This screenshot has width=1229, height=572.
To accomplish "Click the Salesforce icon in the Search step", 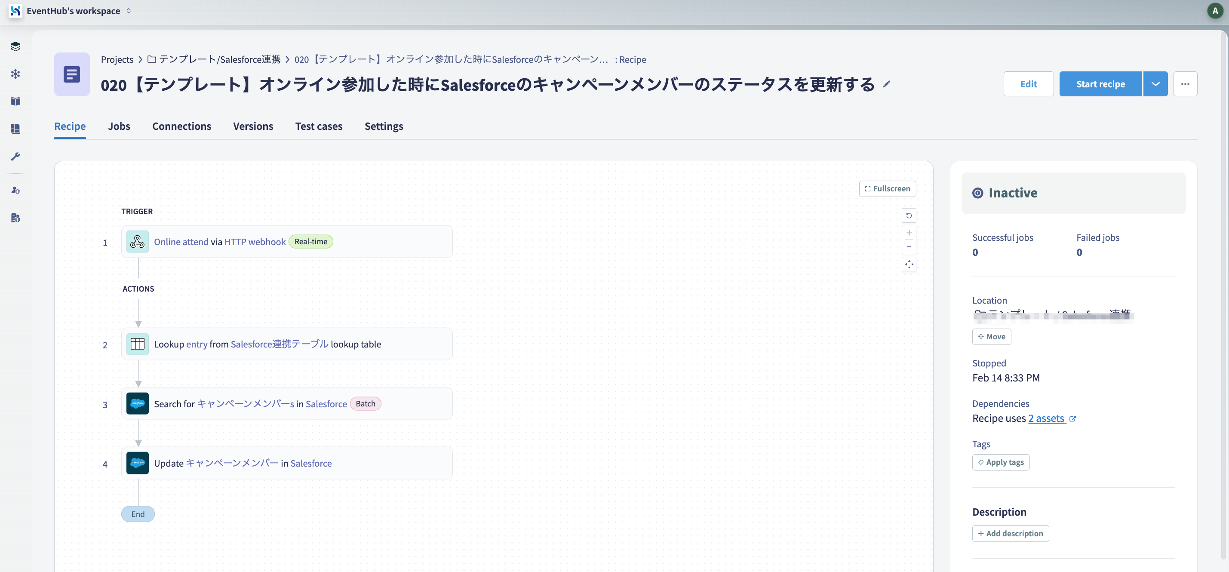I will 138,403.
